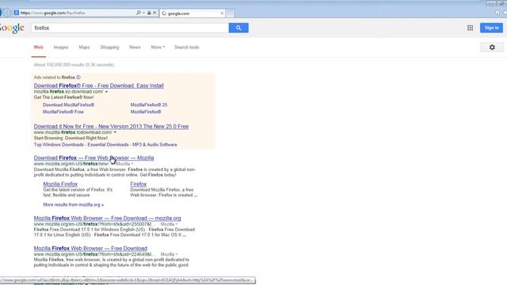Switch to News results tab

tap(135, 47)
